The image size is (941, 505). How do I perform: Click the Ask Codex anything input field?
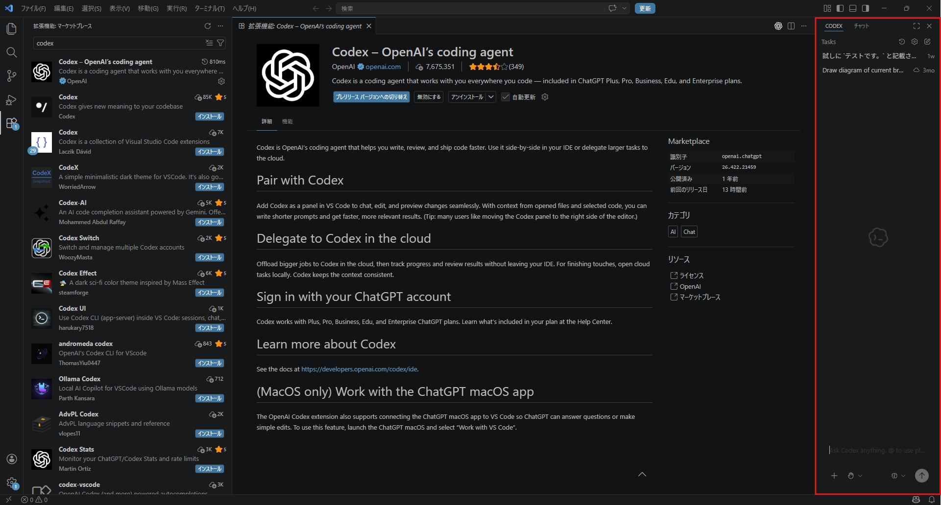click(877, 450)
